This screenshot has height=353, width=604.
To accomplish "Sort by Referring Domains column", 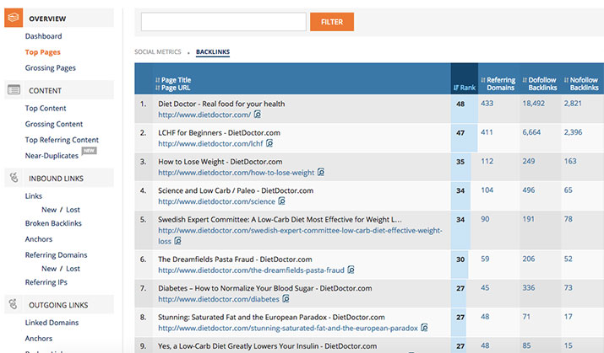I will pyautogui.click(x=498, y=83).
